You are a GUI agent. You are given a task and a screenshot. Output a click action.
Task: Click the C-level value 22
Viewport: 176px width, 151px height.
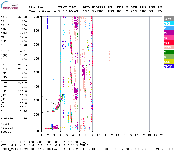25,118
